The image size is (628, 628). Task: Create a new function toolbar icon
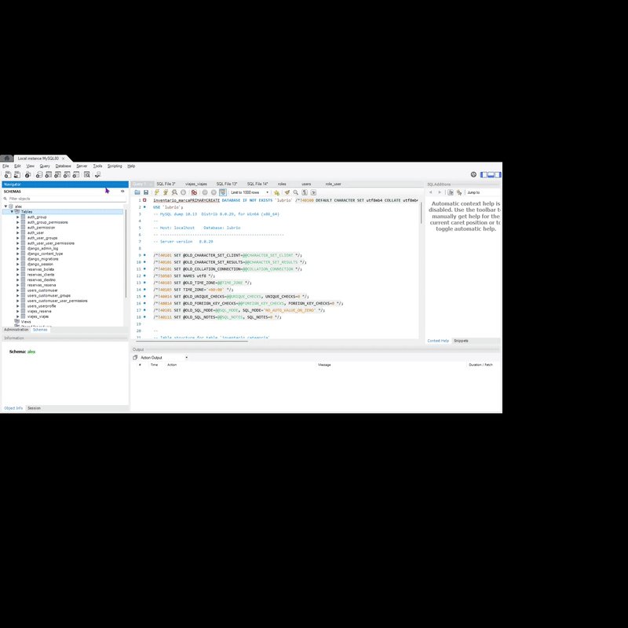click(76, 174)
